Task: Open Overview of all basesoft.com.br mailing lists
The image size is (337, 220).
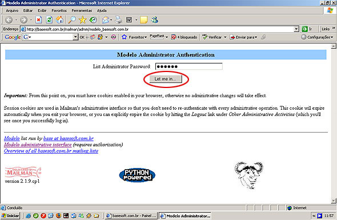Action: (x=51, y=151)
